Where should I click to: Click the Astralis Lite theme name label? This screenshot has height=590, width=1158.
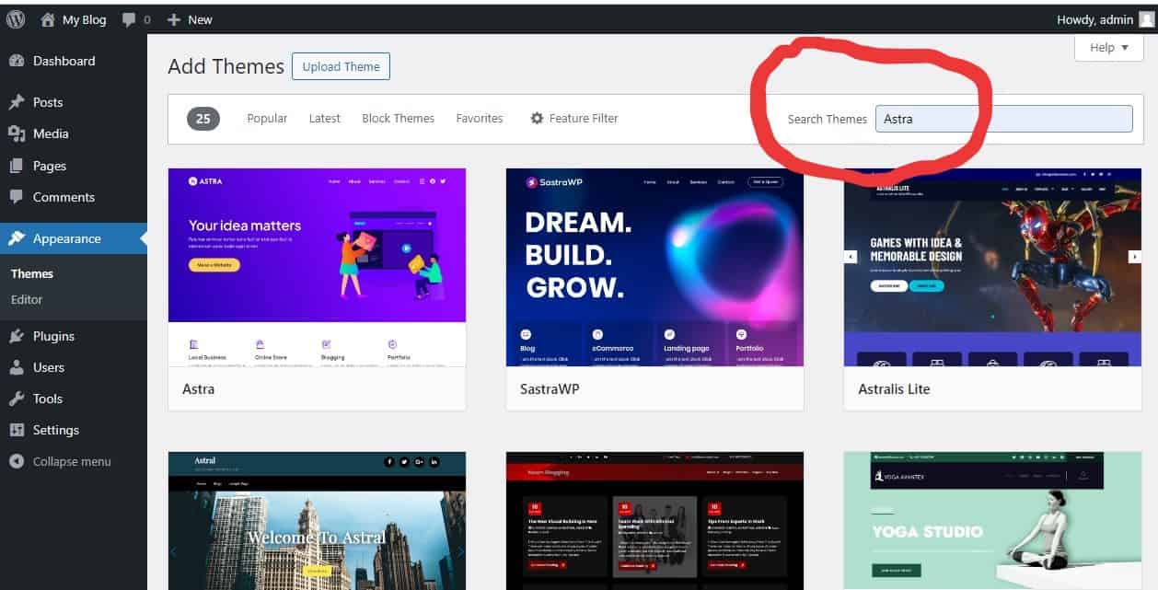pos(894,388)
